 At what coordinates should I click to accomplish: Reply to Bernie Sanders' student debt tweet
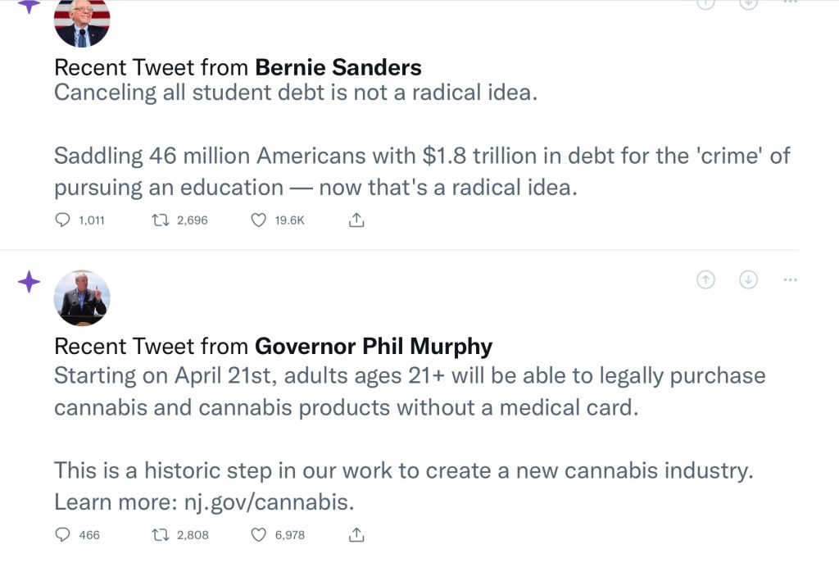click(x=63, y=220)
